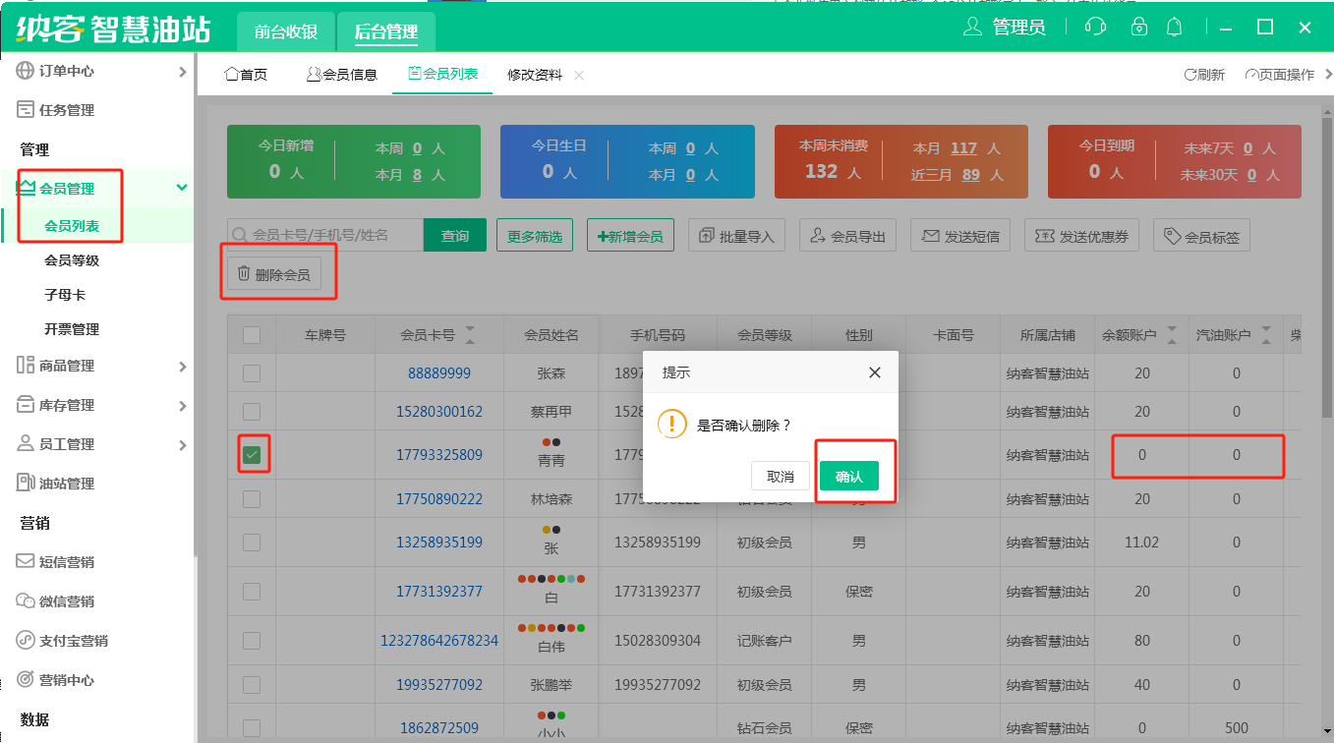Open the notification bell icon

coord(1174,27)
